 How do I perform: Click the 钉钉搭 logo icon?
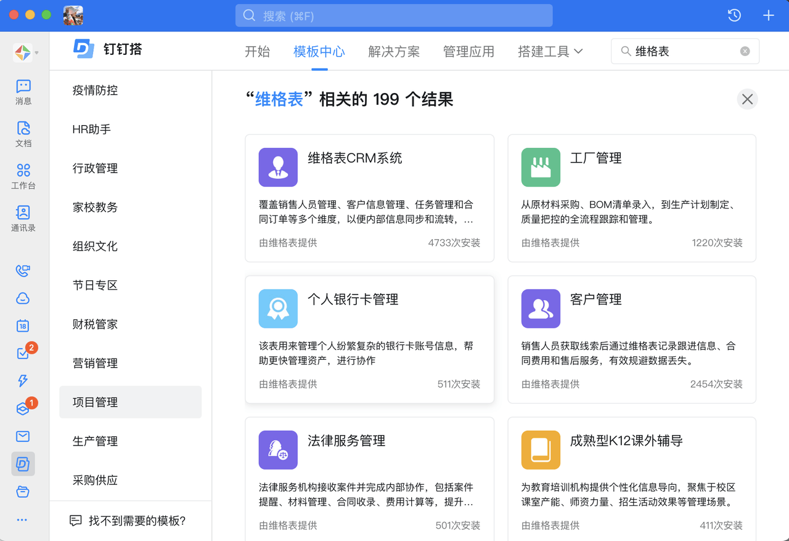(x=84, y=49)
